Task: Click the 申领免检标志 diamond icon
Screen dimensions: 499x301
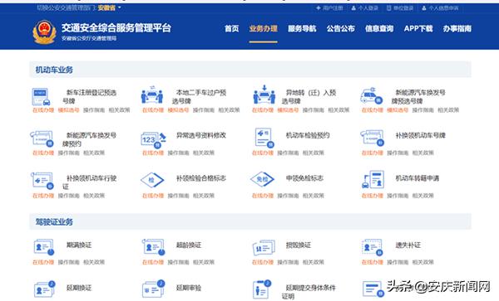Action: [262, 179]
